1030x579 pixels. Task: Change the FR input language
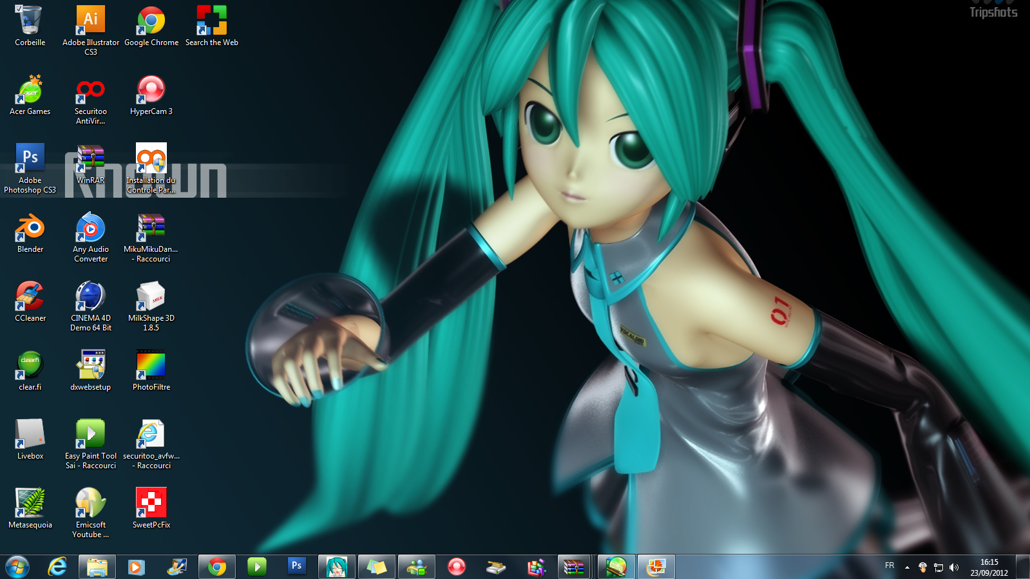[890, 565]
